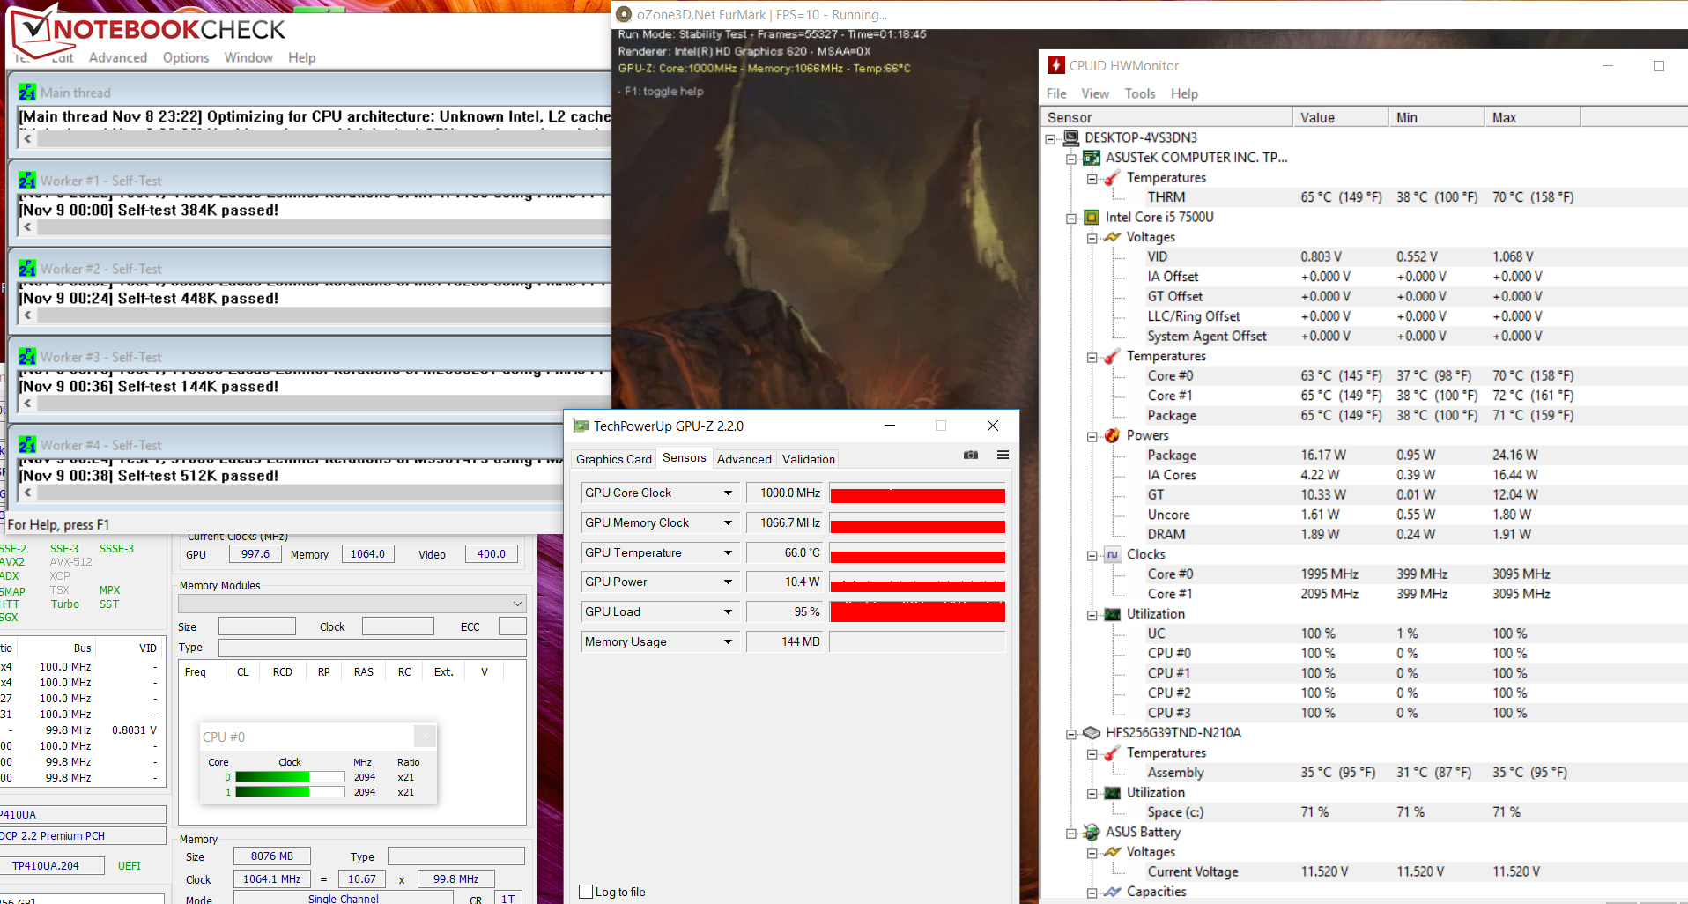Open the File menu in HWMonitor
1688x904 pixels.
[1056, 93]
